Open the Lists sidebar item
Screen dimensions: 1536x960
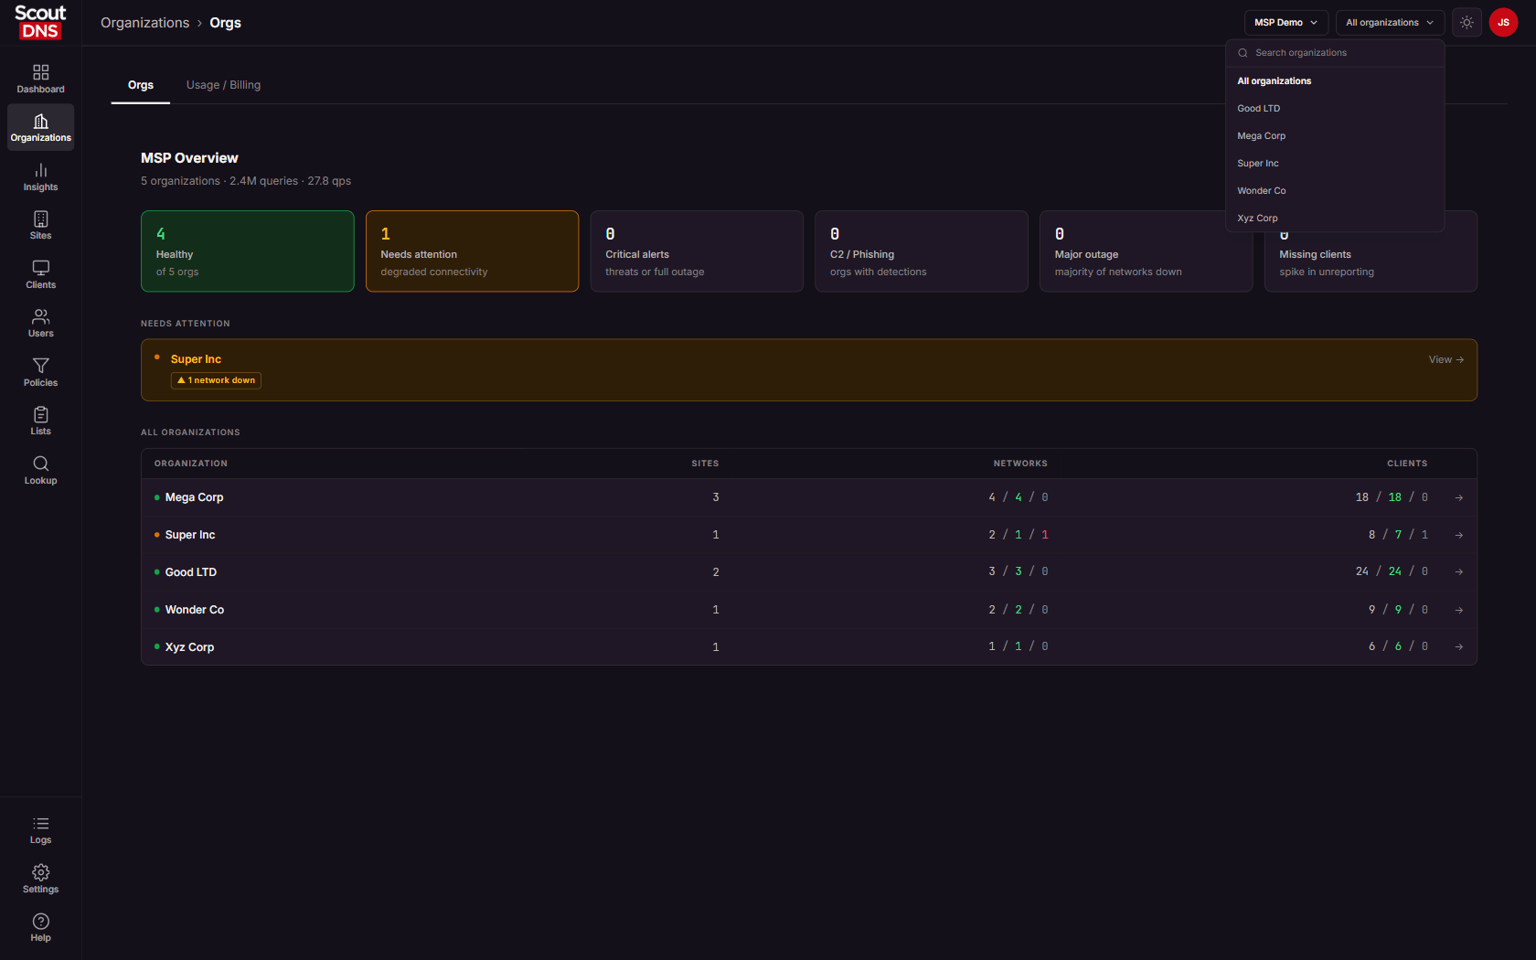40,421
